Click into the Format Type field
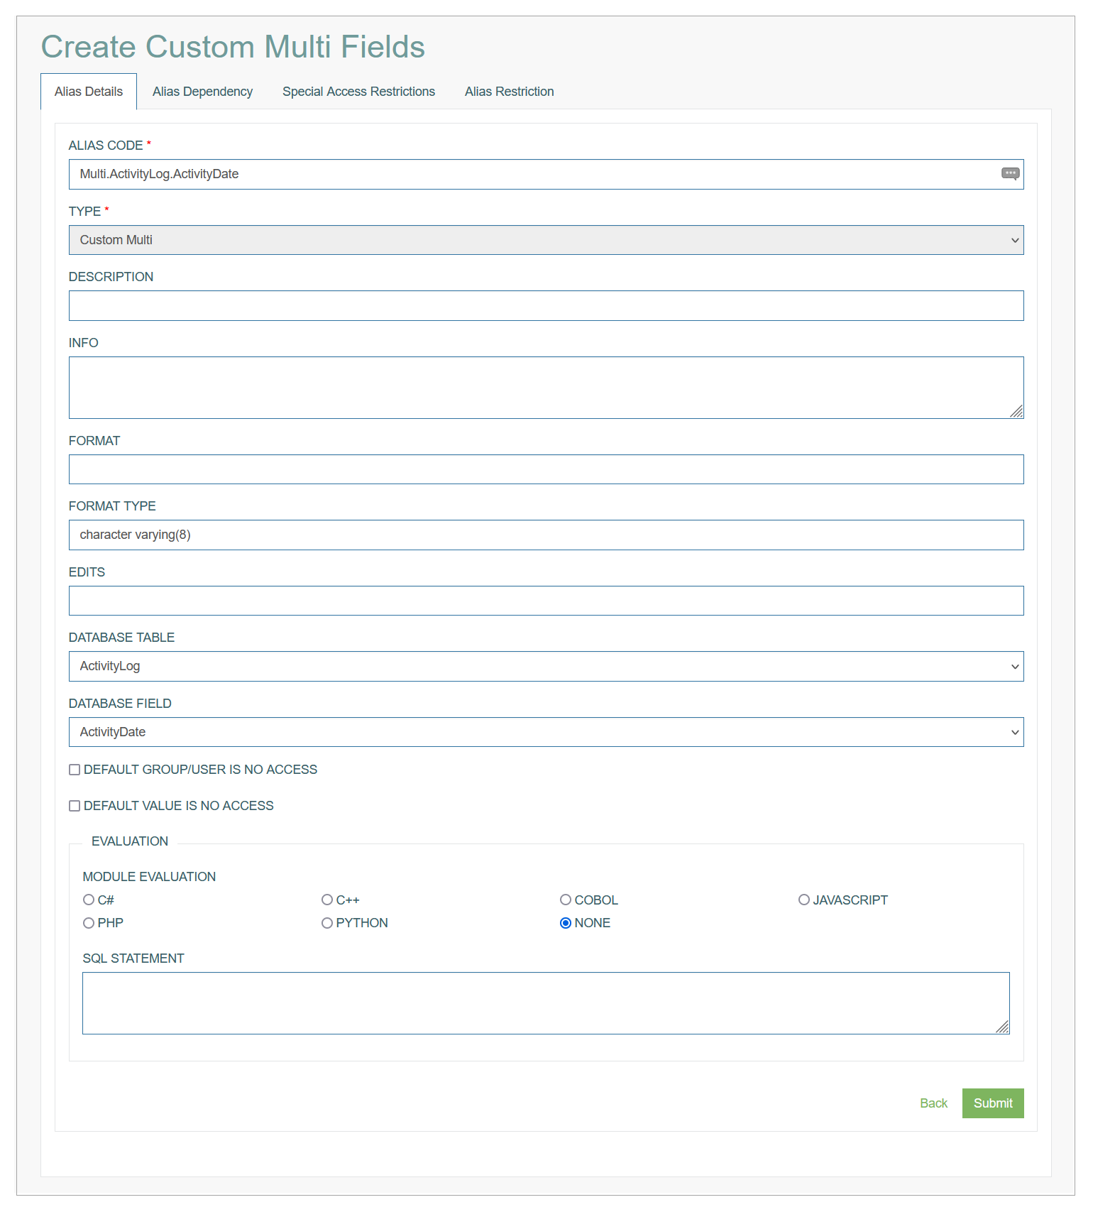Screen dimensions: 1093x1207 546,535
